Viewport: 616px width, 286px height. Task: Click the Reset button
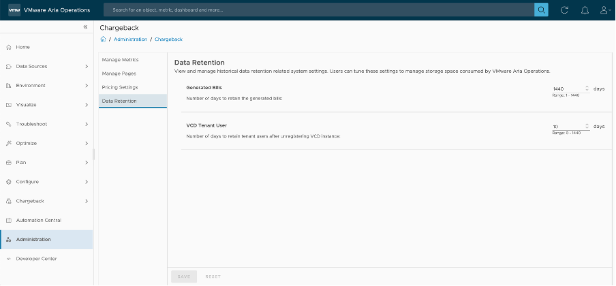click(213, 276)
